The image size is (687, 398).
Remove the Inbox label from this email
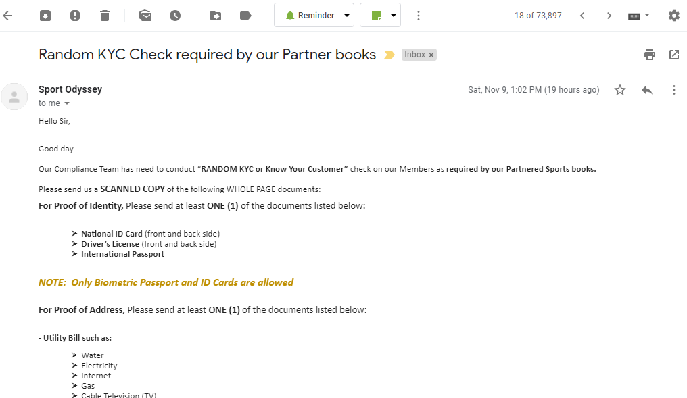point(431,55)
